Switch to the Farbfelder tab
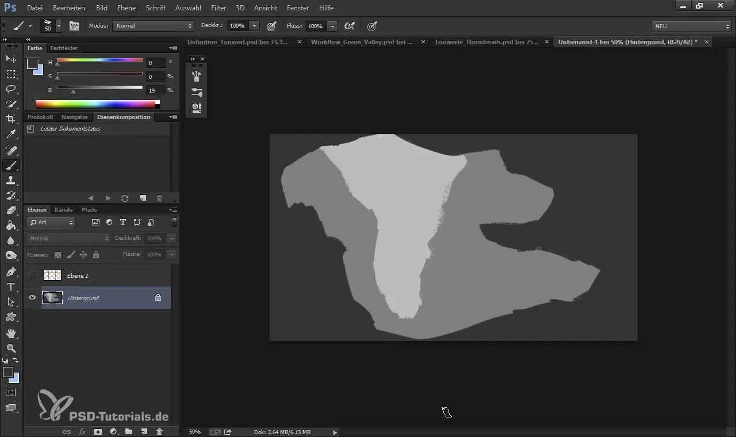The height and width of the screenshot is (437, 736). point(64,48)
